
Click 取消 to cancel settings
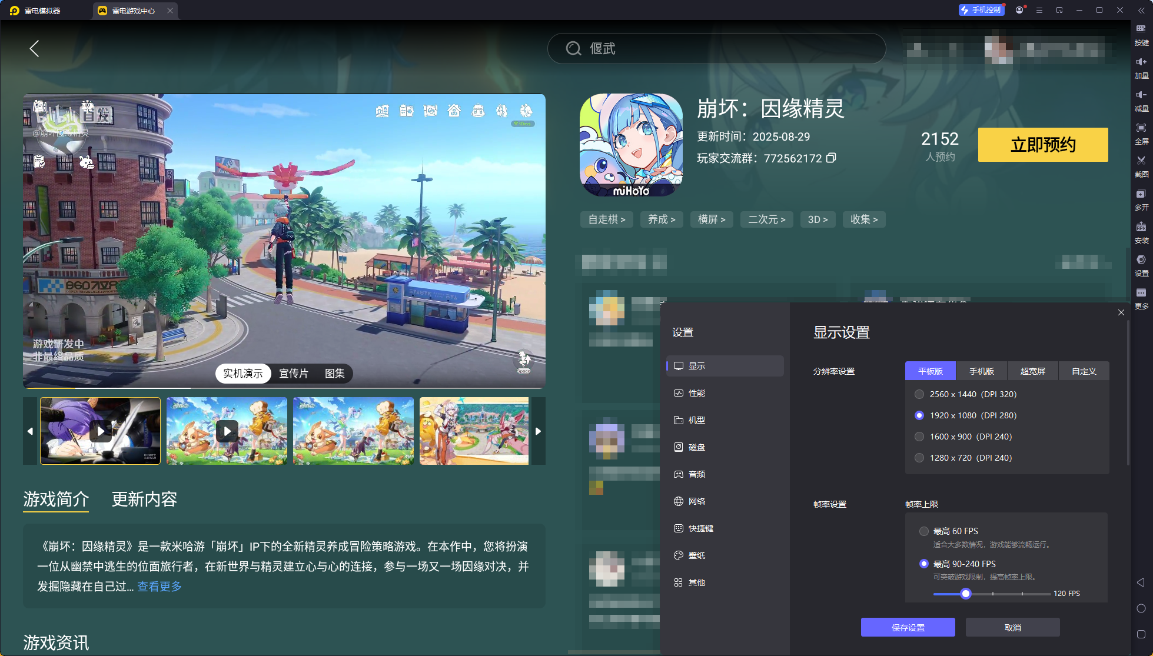click(x=1012, y=627)
